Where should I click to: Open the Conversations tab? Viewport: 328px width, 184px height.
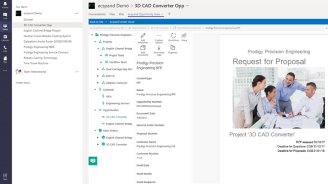(x=97, y=14)
